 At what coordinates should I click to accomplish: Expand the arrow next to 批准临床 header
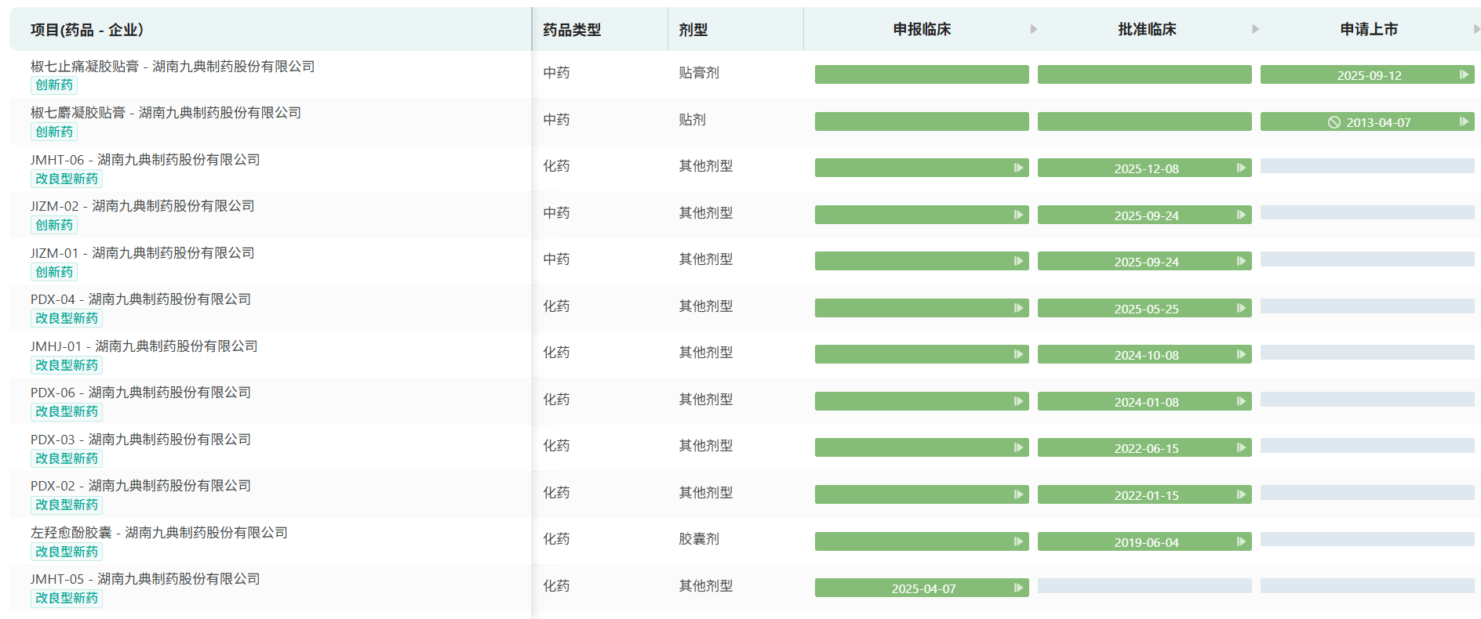(1256, 29)
